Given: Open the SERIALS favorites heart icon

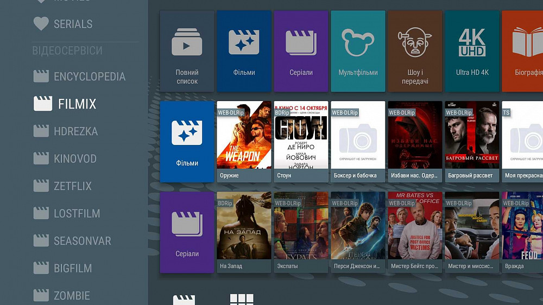Looking at the screenshot, I should tap(41, 24).
